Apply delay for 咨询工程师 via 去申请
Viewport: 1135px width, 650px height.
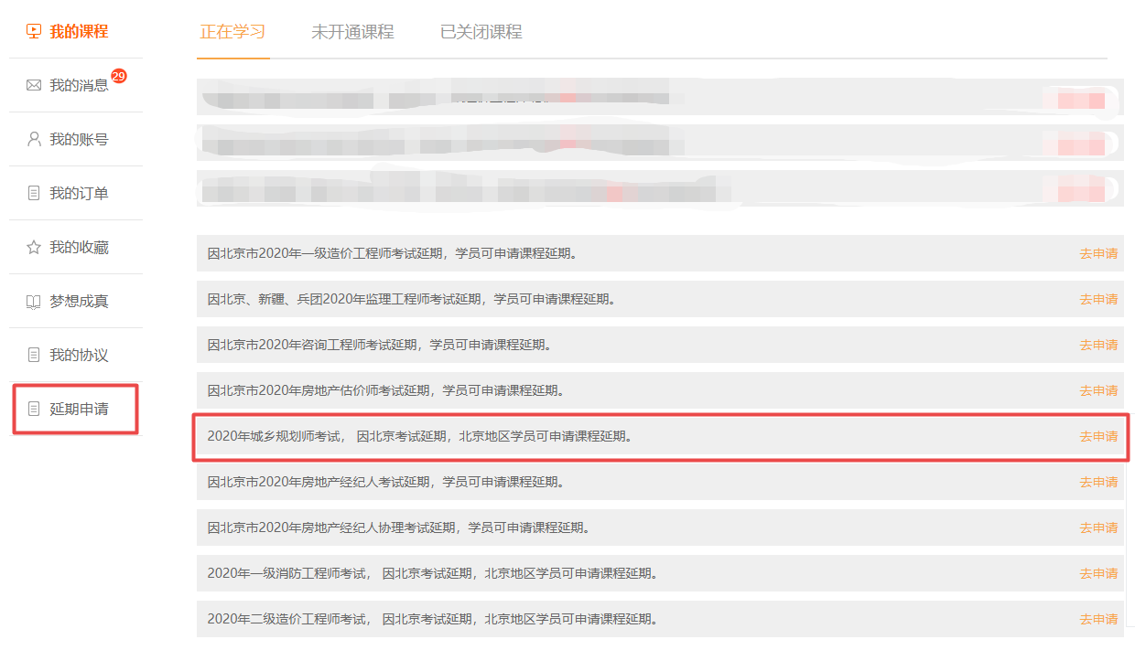[1099, 346]
